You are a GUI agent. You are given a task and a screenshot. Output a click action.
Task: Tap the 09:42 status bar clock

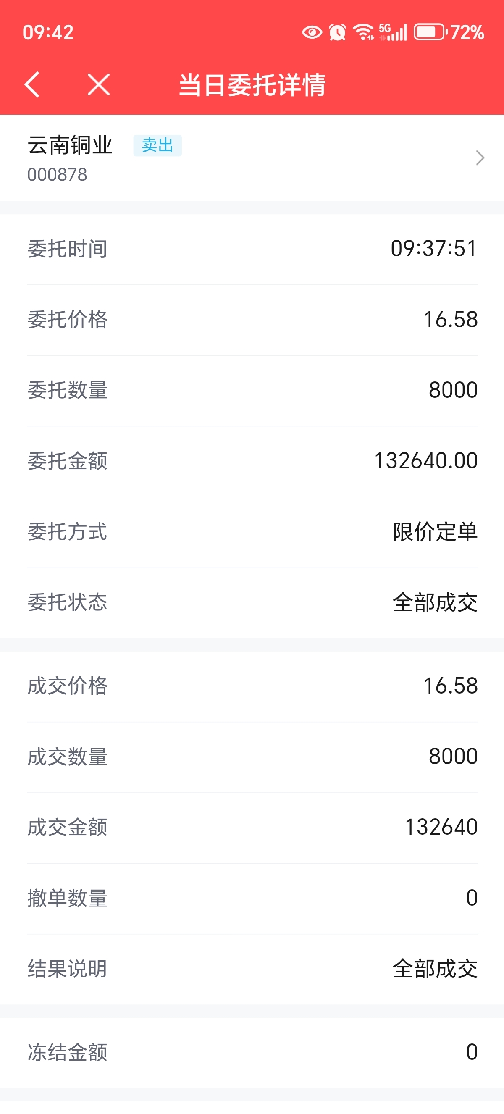coord(48,32)
